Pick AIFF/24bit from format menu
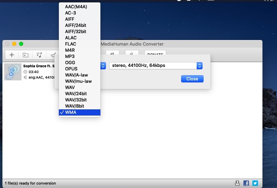277x188 pixels. pyautogui.click(x=80, y=25)
